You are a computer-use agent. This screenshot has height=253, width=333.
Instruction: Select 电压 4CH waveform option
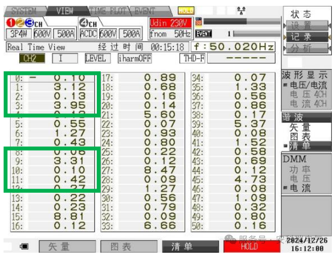[x=308, y=95]
